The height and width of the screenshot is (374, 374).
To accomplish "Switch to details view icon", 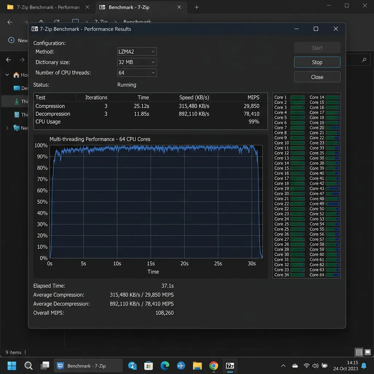I will (359, 352).
